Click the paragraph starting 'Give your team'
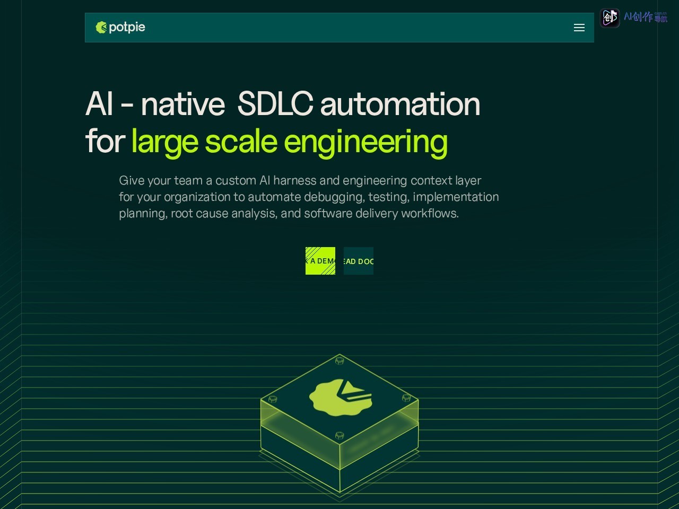The height and width of the screenshot is (509, 679). [x=309, y=197]
